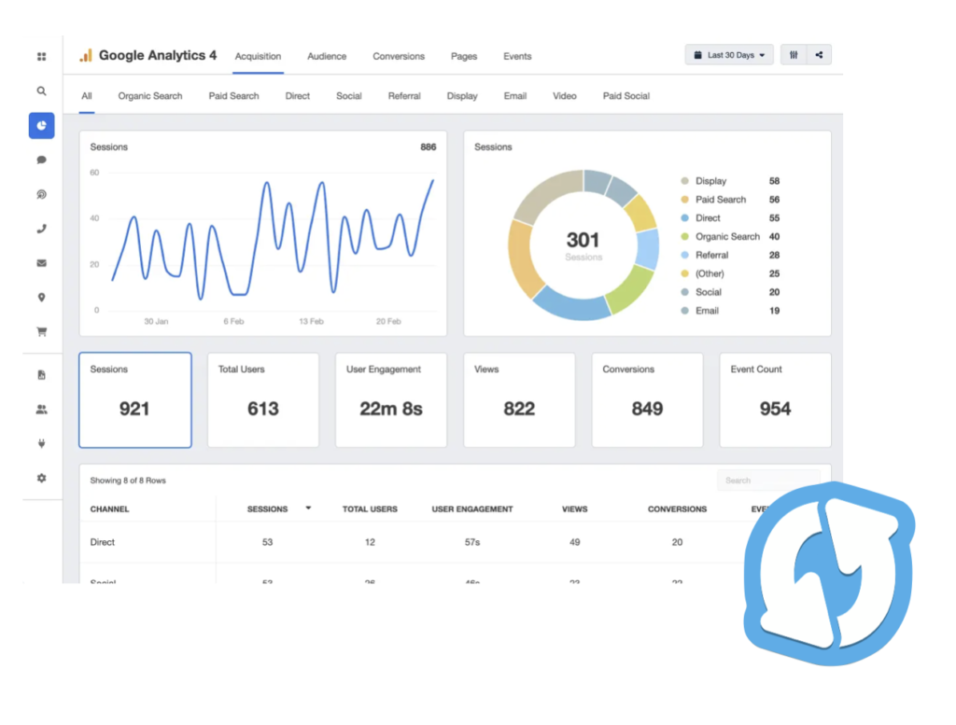Click the USER ENGAGEMENT column header
The image size is (956, 725).
472,509
